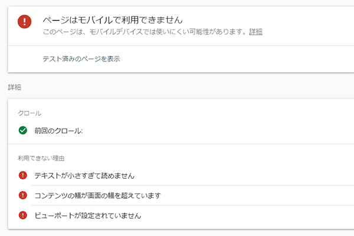Screen dimensions: 354x236
Task: Click テスト済みのページを表示
Action: pyautogui.click(x=81, y=59)
